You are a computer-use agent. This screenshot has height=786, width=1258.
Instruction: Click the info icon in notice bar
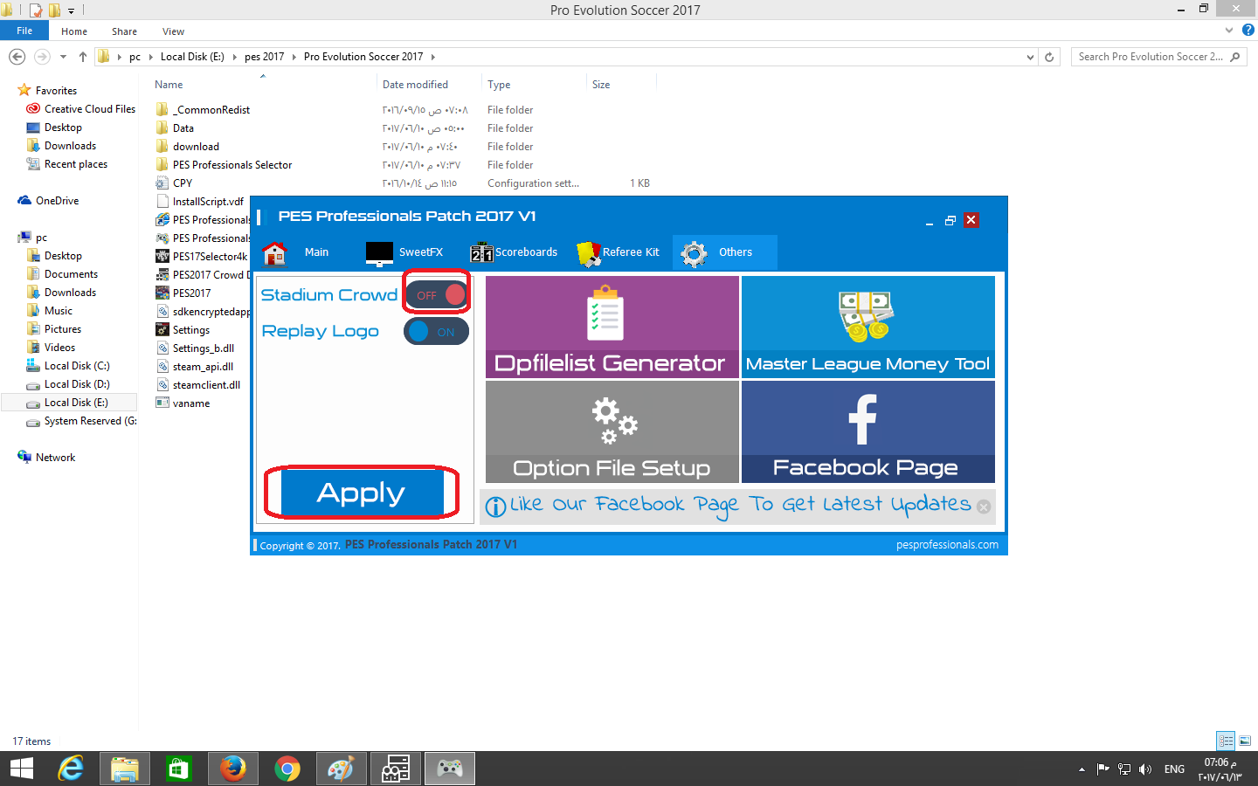coord(495,507)
